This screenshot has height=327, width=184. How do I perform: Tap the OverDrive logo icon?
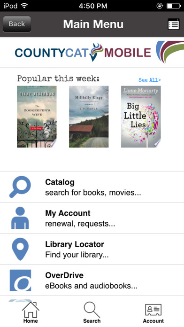click(21, 280)
